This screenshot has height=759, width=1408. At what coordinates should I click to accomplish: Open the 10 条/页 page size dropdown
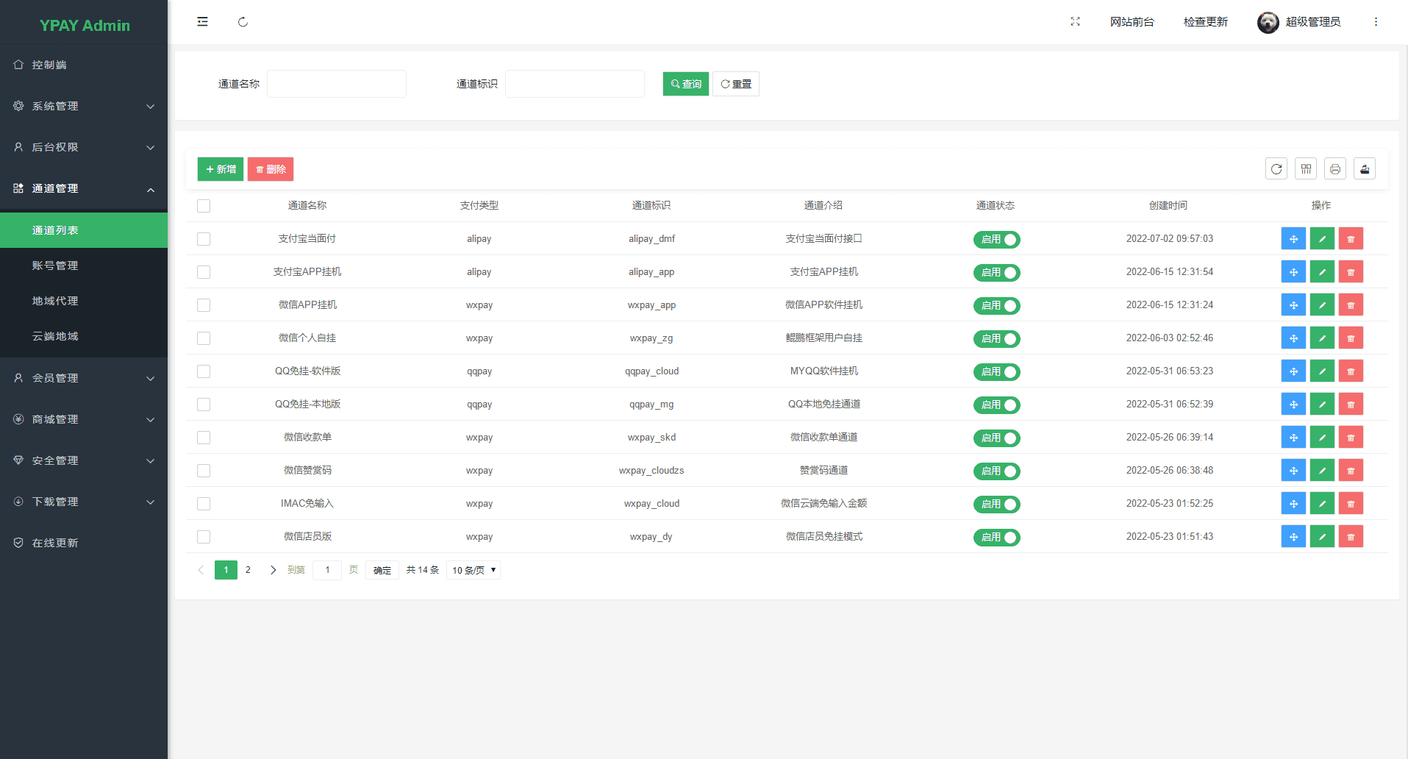click(473, 570)
